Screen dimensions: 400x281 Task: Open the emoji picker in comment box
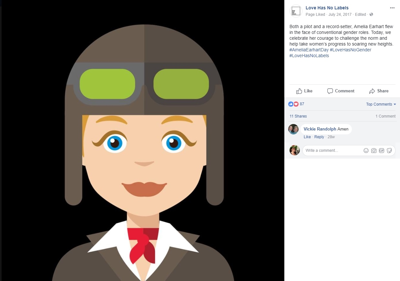[366, 151]
